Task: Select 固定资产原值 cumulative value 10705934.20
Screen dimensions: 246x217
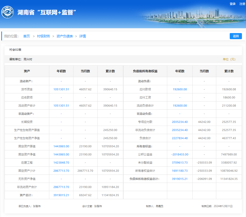Action: pos(110,146)
